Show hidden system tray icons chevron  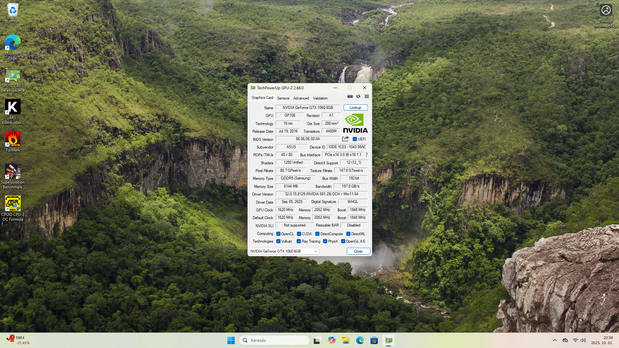tap(555, 340)
